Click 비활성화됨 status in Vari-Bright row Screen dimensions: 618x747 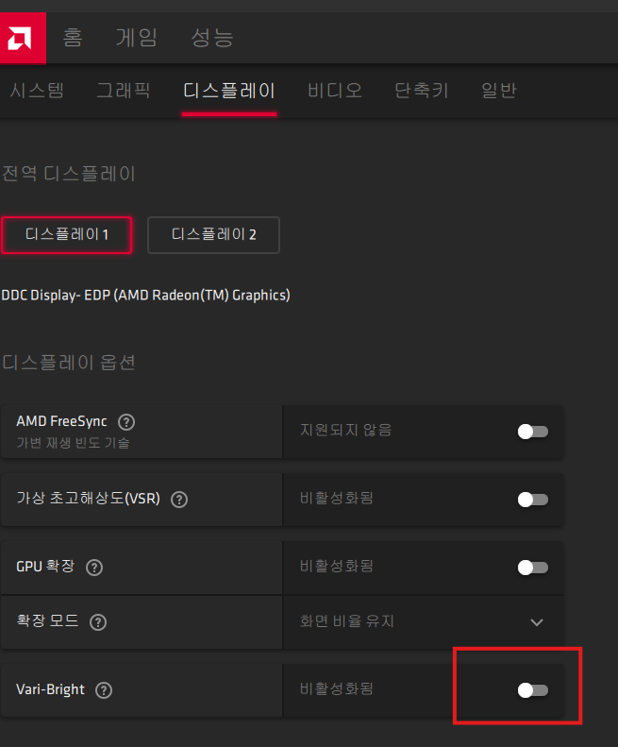(336, 688)
